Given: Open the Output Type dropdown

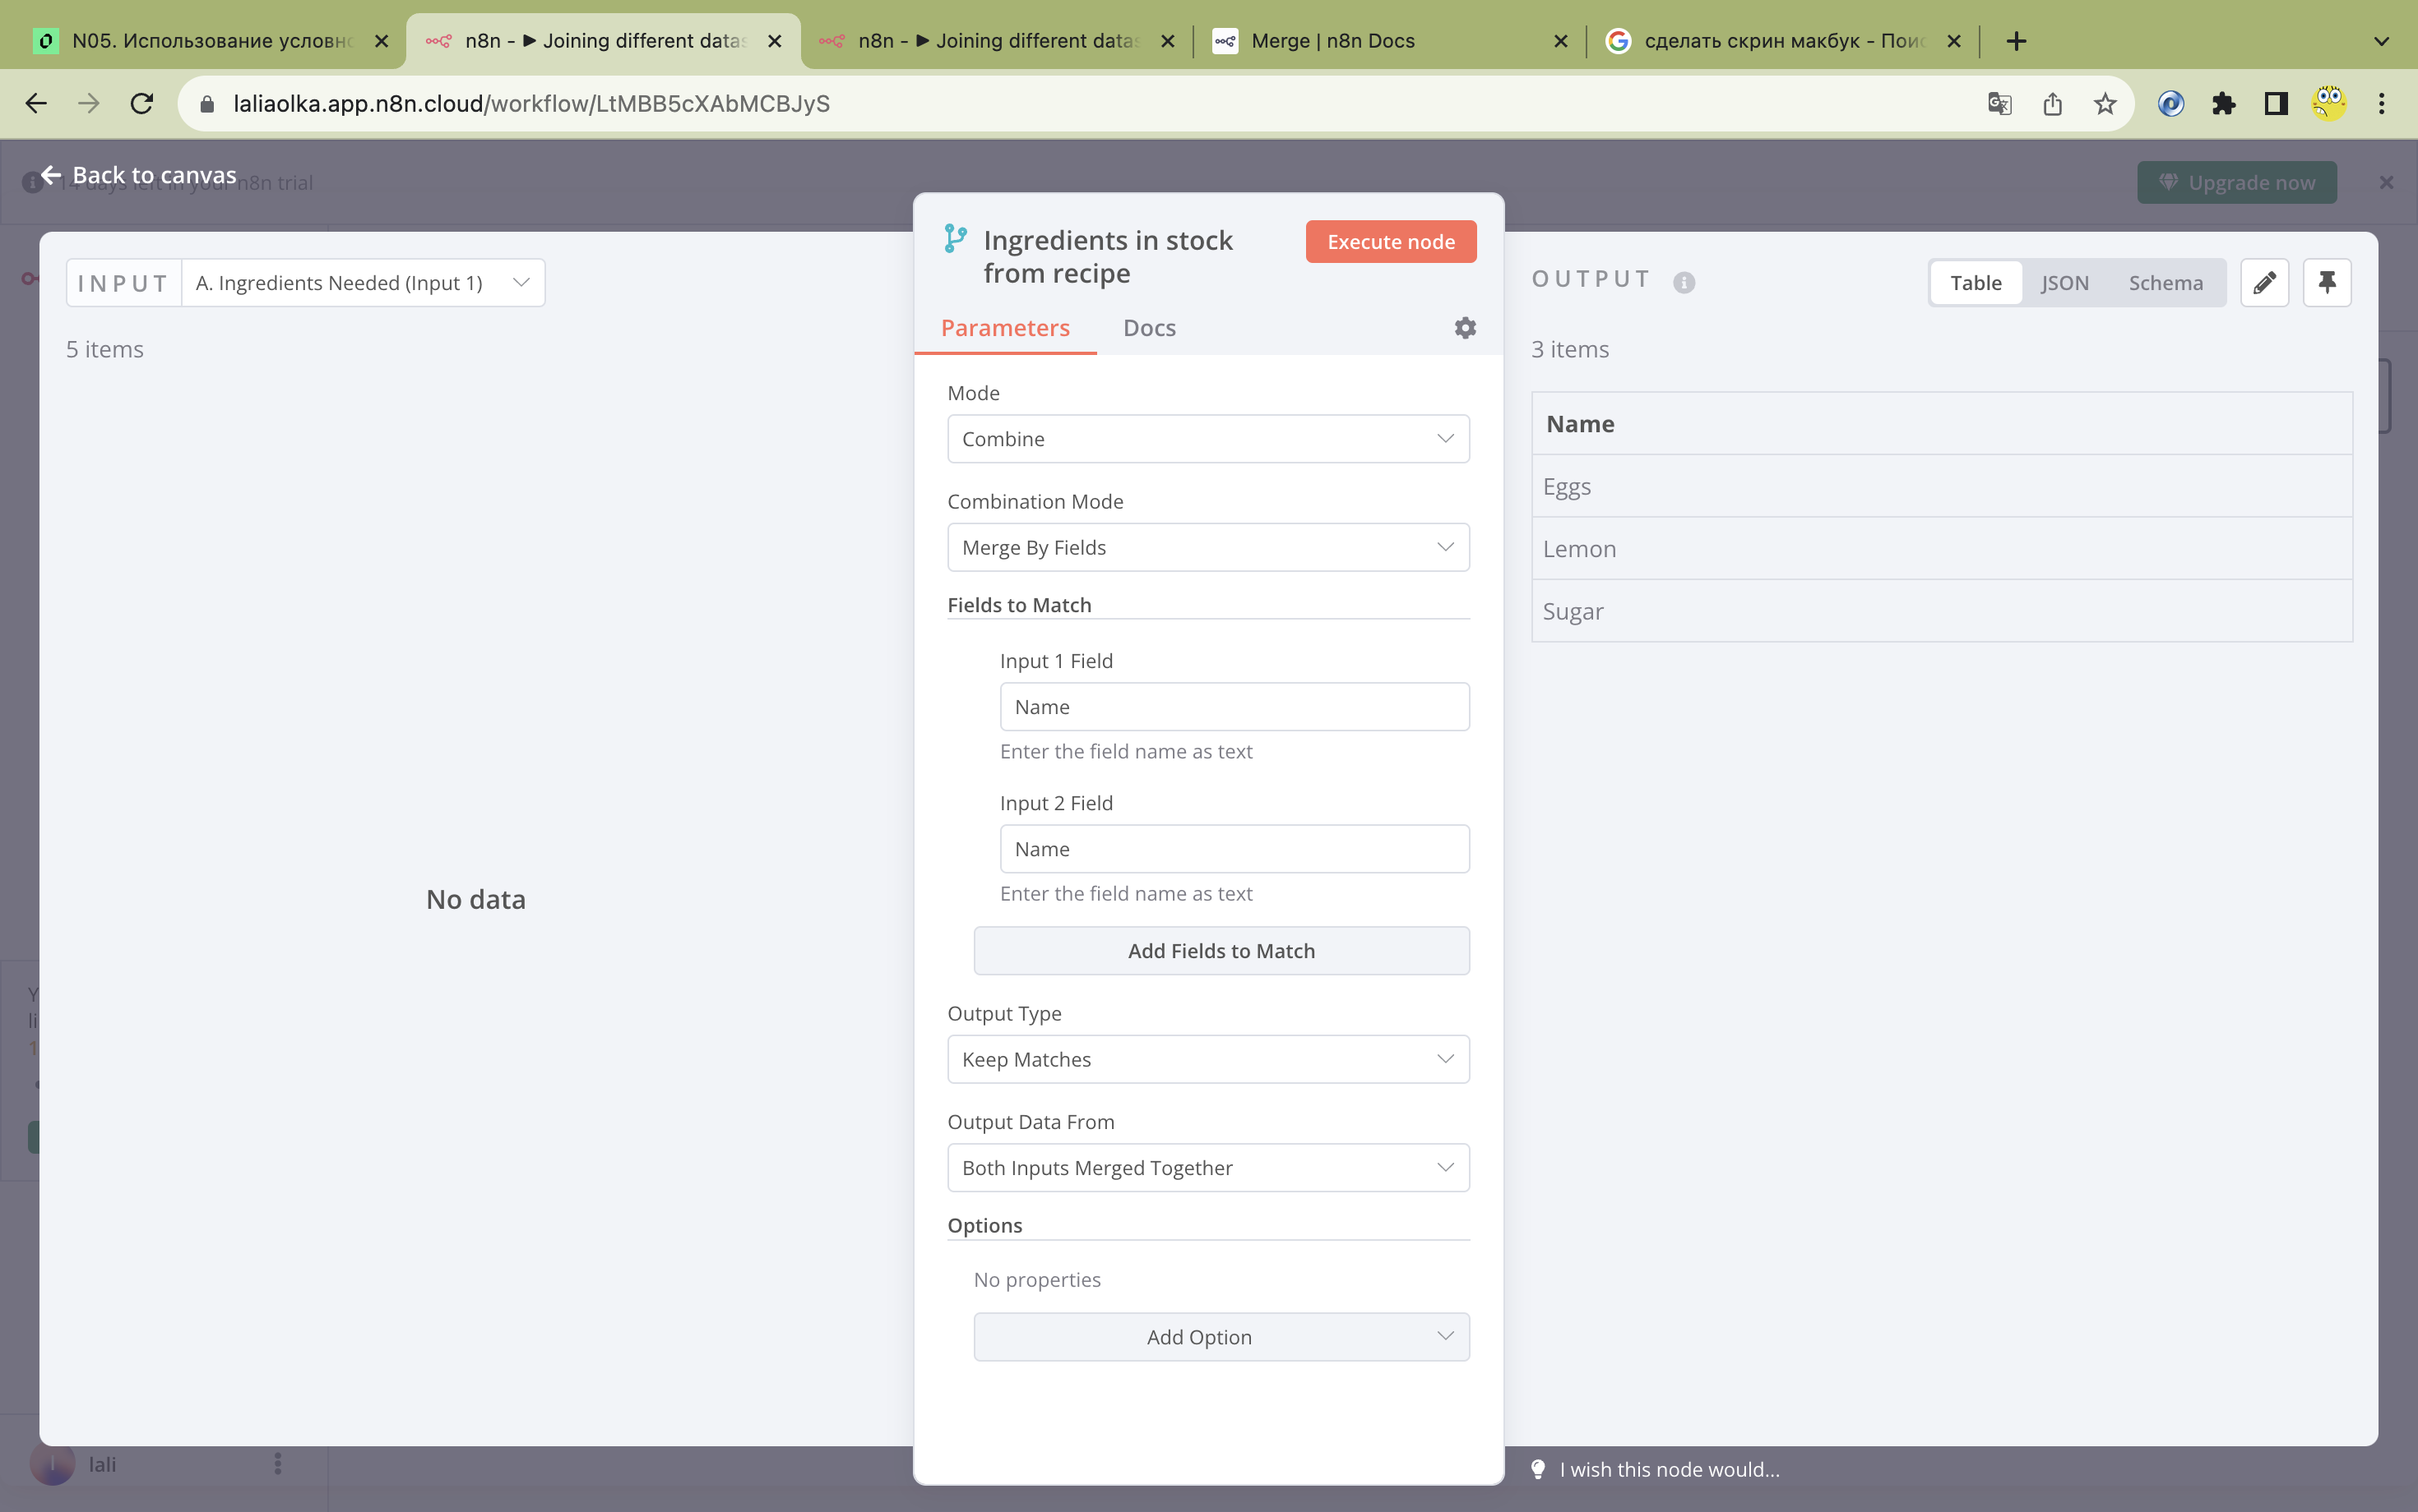Looking at the screenshot, I should tap(1207, 1060).
